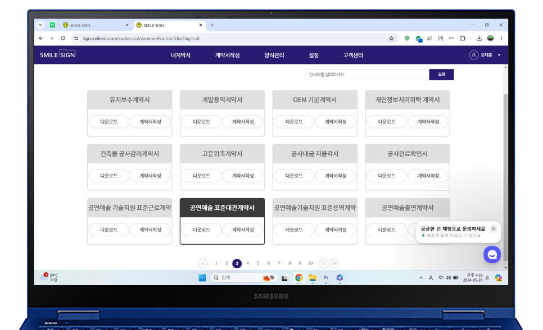Go to page 7 in pagination
Viewport: 543px width, 330px height.
tap(279, 263)
